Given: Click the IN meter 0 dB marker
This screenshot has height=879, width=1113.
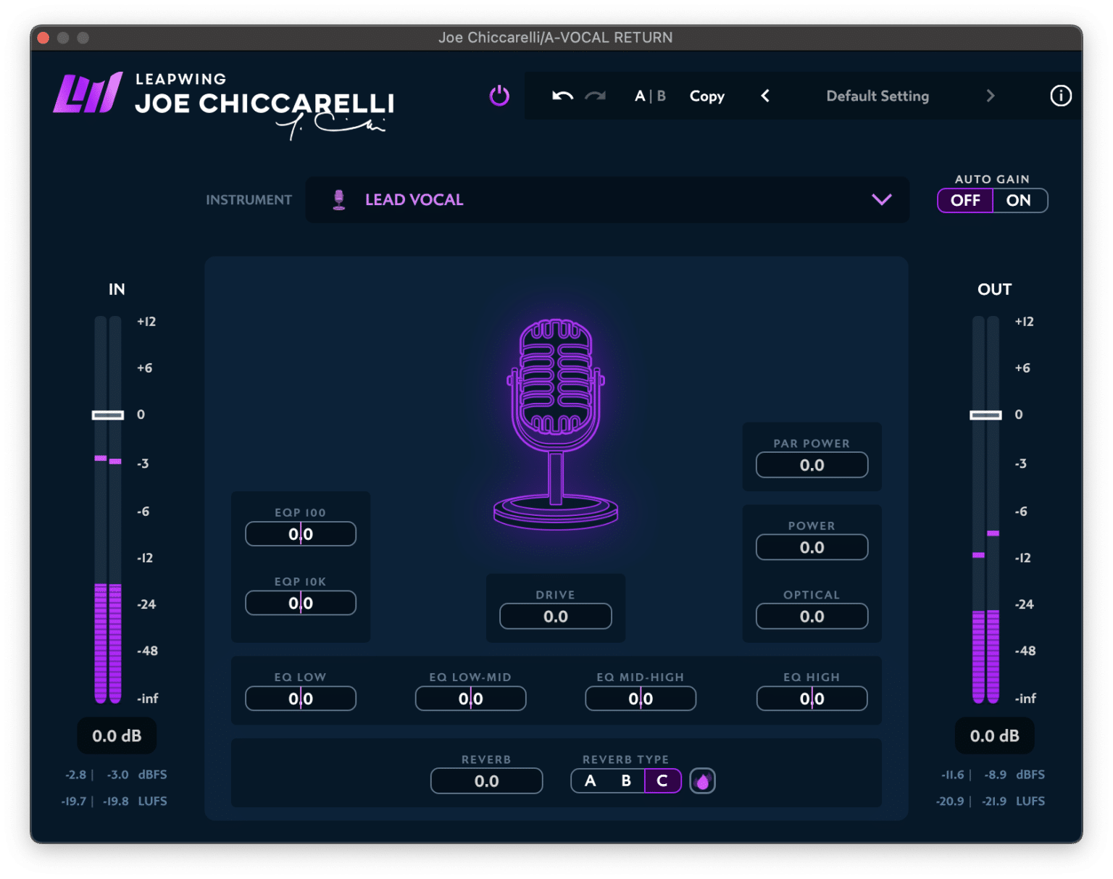Looking at the screenshot, I should tap(107, 414).
